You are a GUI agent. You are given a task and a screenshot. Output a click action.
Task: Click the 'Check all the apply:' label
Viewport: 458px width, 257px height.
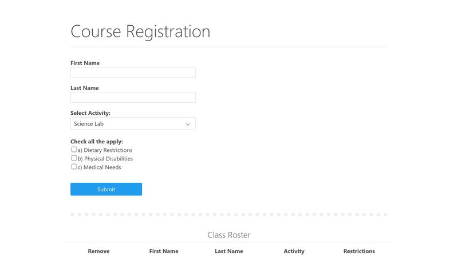pos(97,142)
